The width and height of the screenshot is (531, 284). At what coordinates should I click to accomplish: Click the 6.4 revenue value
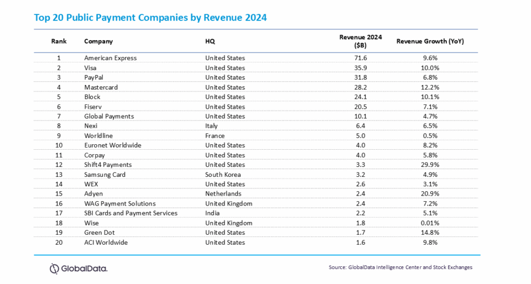(361, 126)
